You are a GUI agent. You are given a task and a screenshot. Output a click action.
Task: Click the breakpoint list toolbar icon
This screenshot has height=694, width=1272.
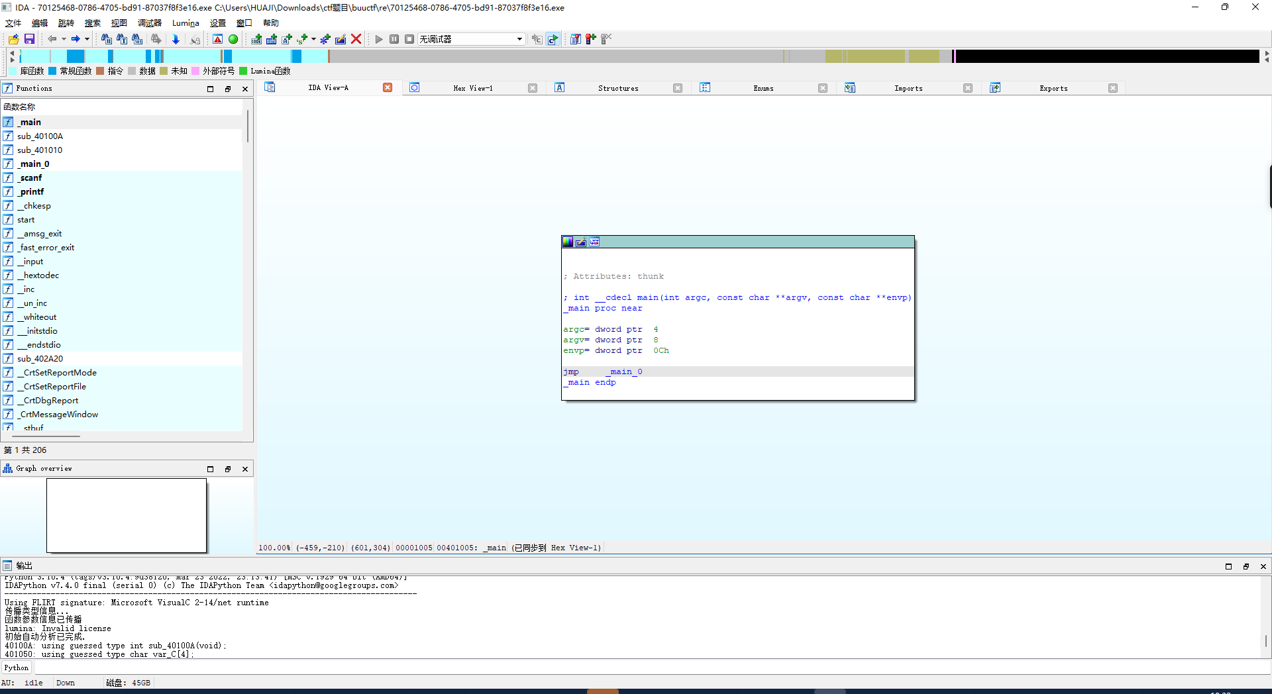point(576,39)
